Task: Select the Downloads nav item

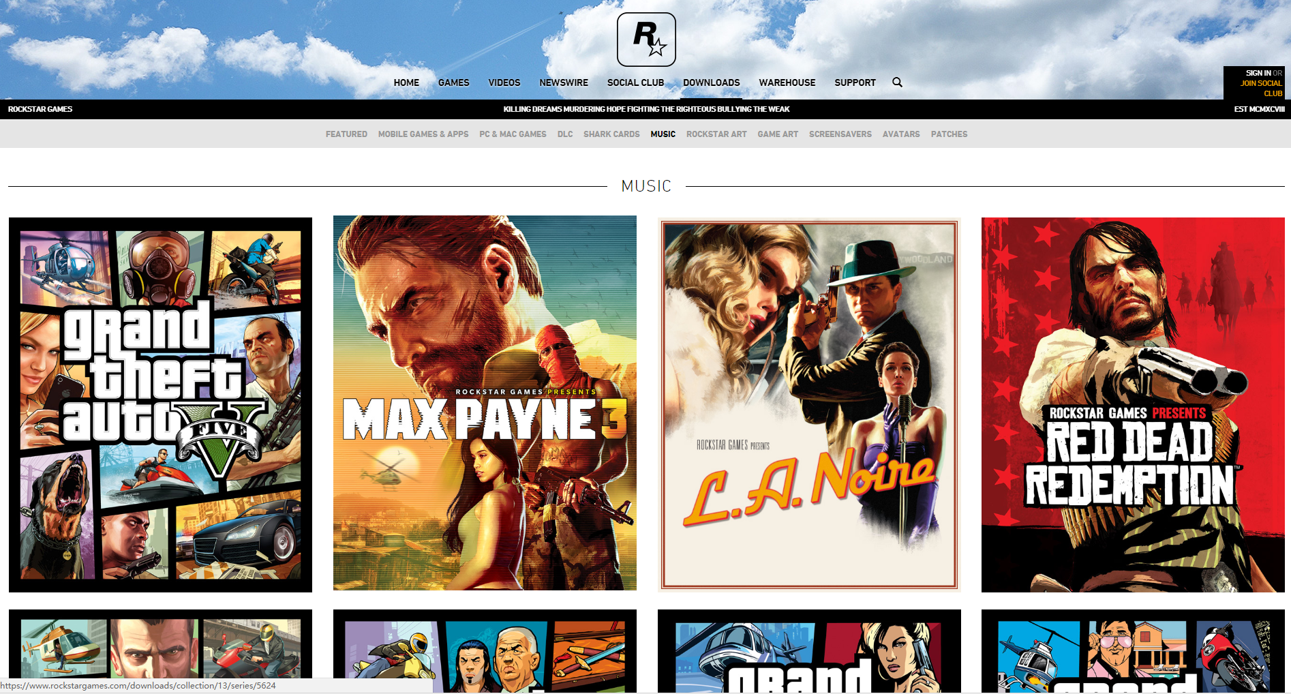Action: [x=712, y=82]
